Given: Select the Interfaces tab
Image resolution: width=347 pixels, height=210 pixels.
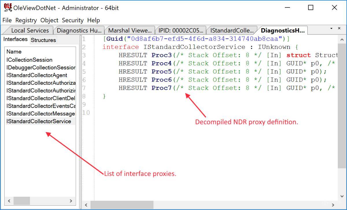Looking at the screenshot, I should coord(15,39).
